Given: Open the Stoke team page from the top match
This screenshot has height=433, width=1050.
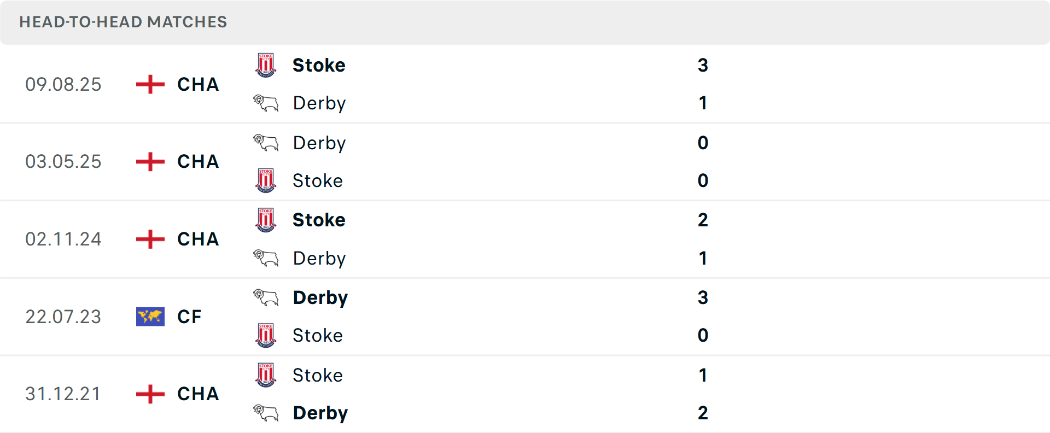Looking at the screenshot, I should pyautogui.click(x=319, y=65).
